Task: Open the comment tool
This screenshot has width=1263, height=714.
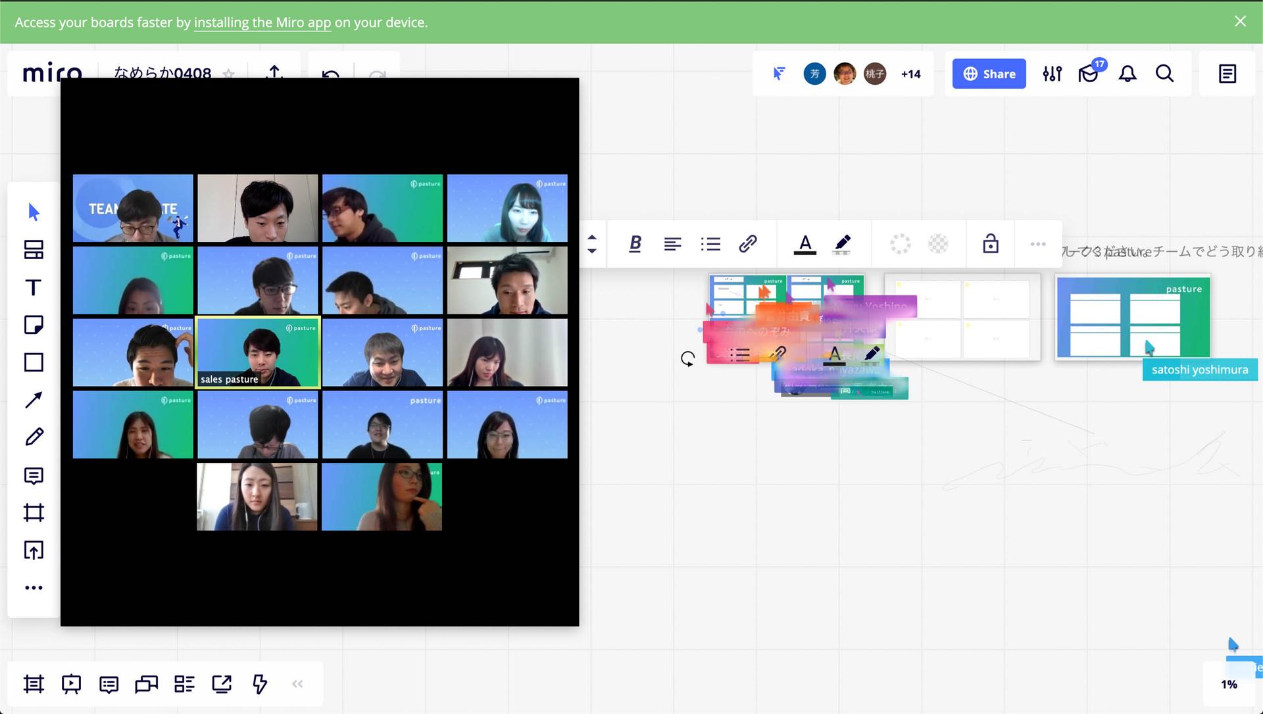Action: pos(34,475)
